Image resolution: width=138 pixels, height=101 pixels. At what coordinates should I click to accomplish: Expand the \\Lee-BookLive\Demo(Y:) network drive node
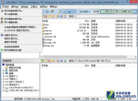[x=4, y=87]
